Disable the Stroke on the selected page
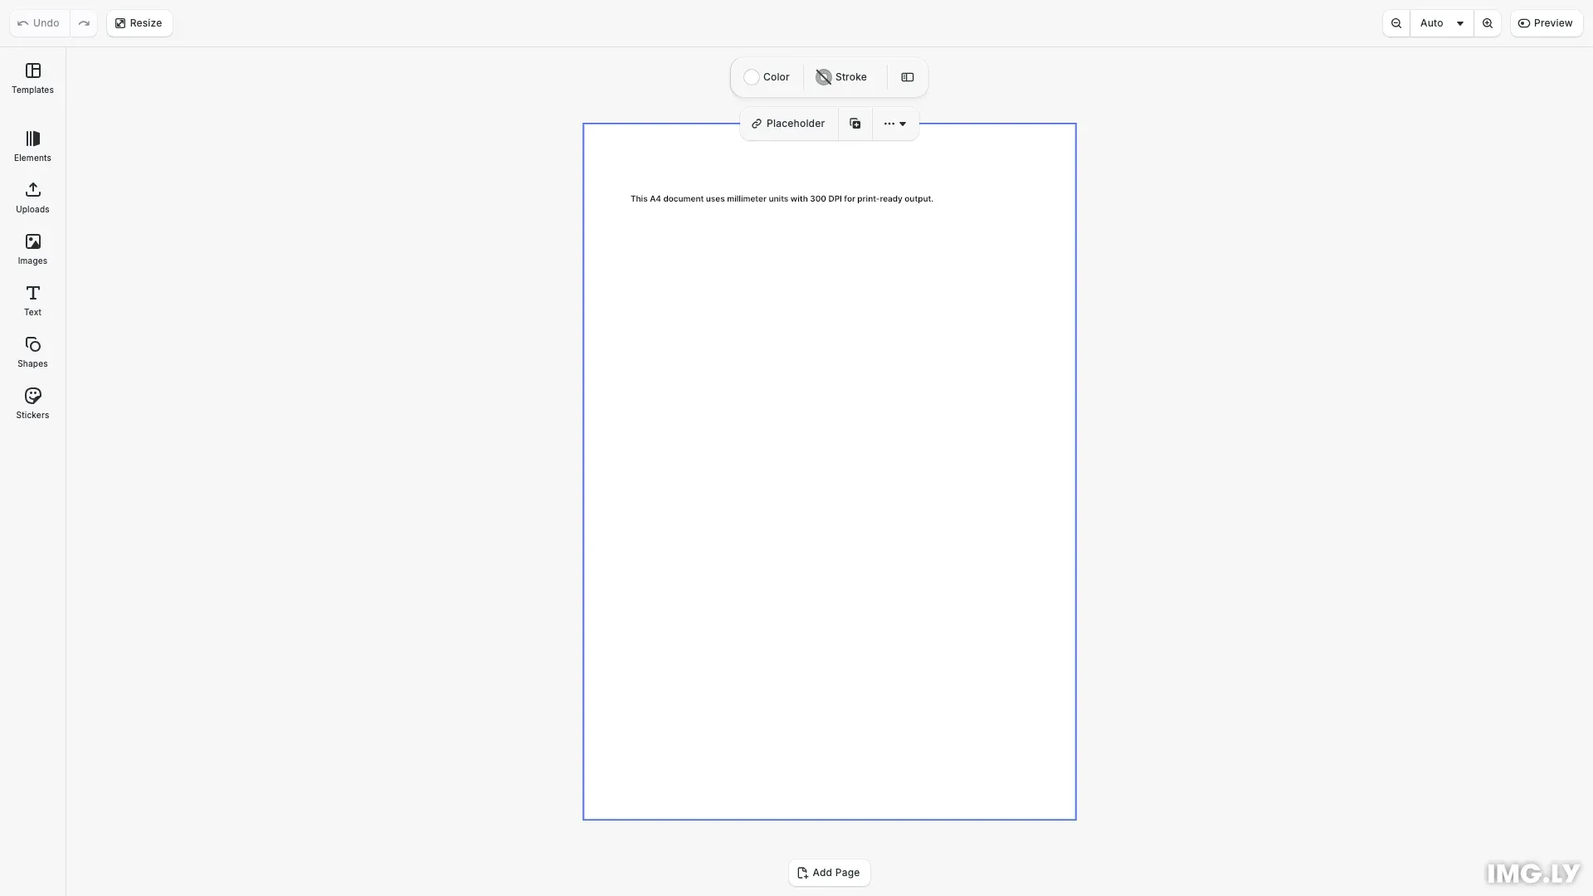Image resolution: width=1593 pixels, height=896 pixels. (840, 76)
